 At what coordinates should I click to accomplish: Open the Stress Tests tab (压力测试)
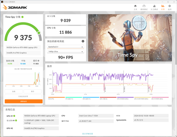click(154, 7)
